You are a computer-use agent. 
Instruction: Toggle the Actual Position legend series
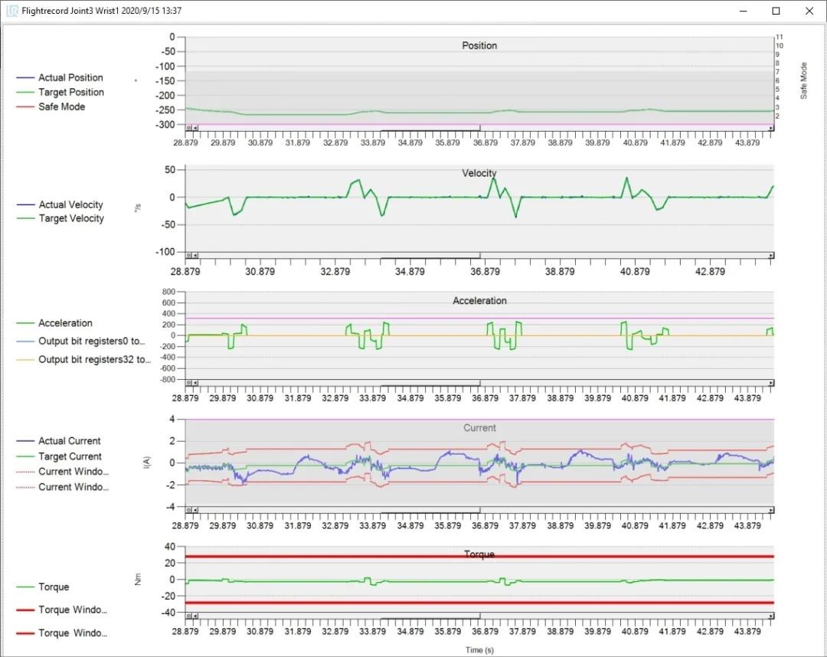click(x=70, y=77)
